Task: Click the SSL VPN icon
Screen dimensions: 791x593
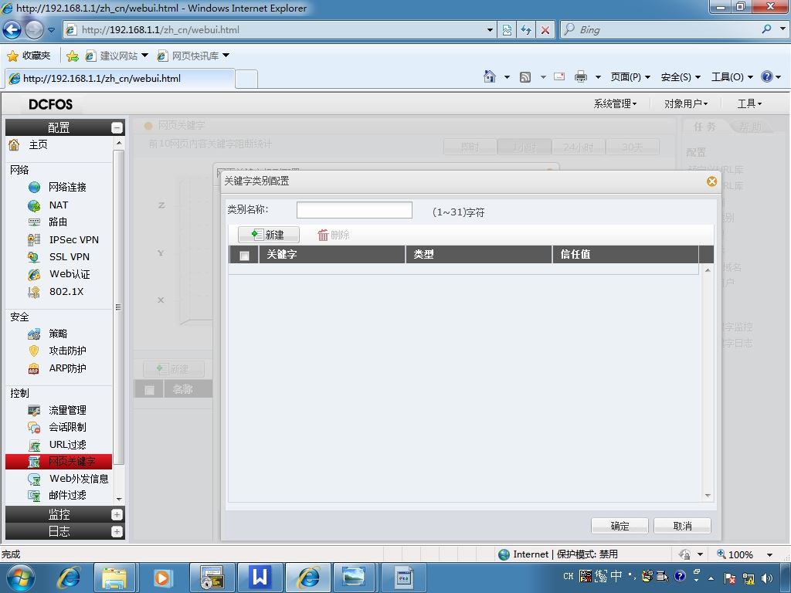Action: click(34, 257)
